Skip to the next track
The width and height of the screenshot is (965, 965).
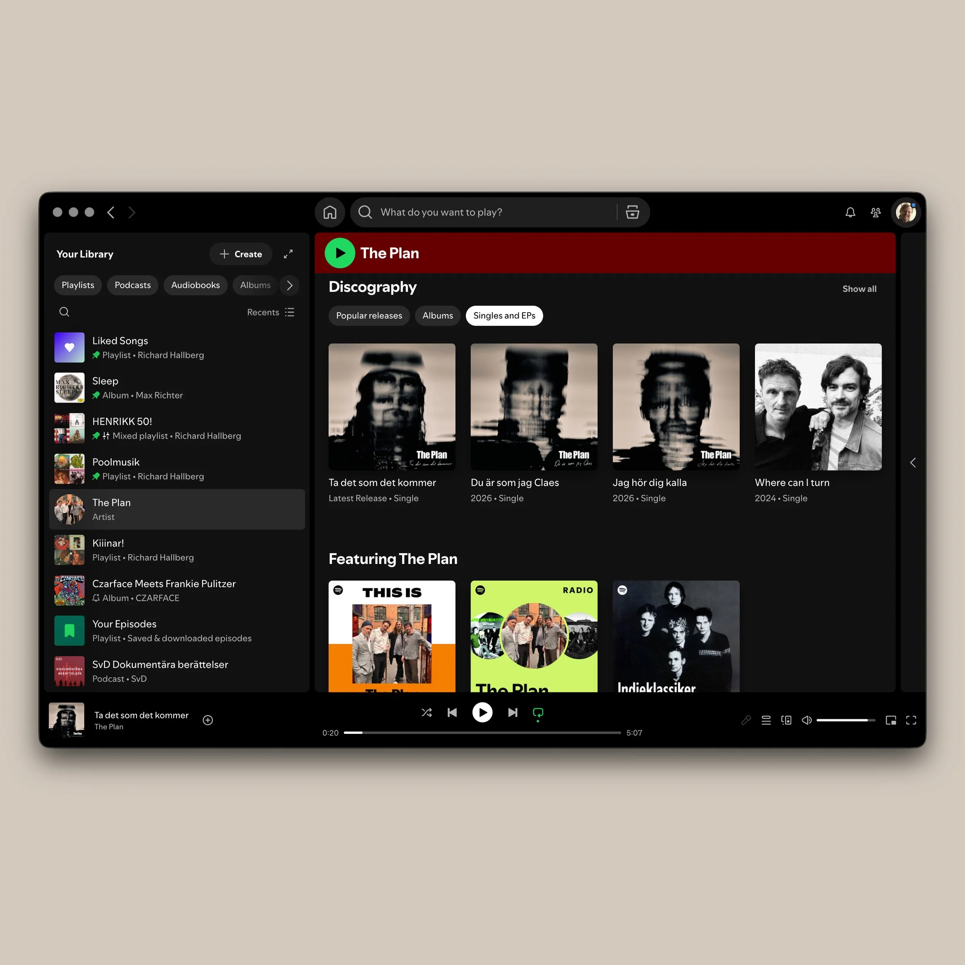513,712
